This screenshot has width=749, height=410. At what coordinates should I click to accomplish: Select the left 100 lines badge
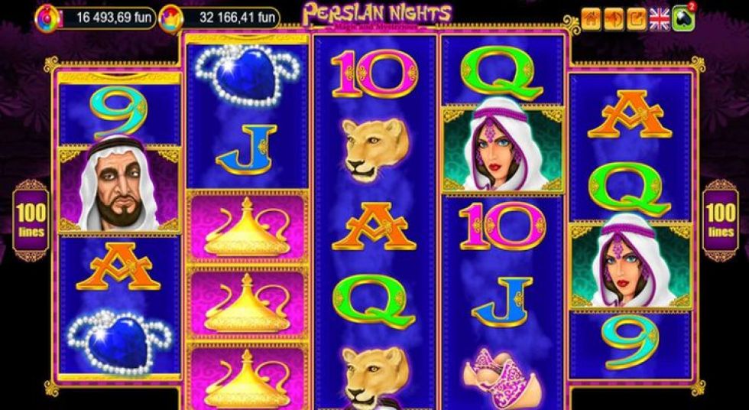pyautogui.click(x=31, y=220)
